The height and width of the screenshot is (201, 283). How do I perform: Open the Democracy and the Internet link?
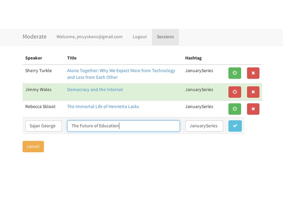pyautogui.click(x=95, y=90)
